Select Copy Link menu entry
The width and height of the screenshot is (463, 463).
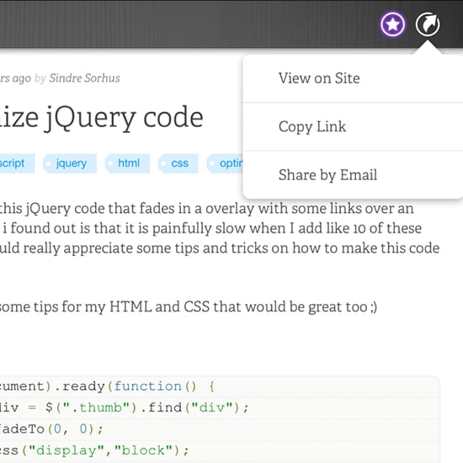click(x=353, y=127)
